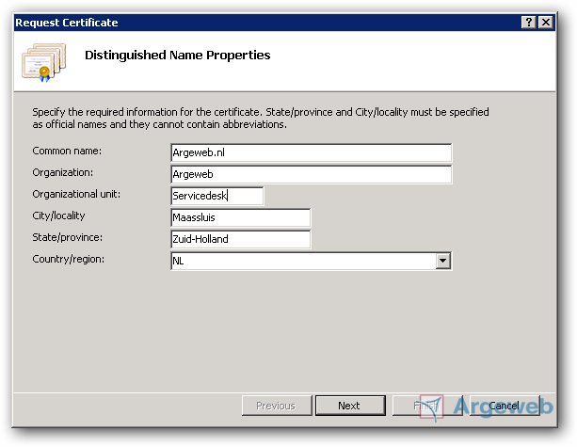Click the help question mark button
The image size is (577, 447).
[x=528, y=23]
